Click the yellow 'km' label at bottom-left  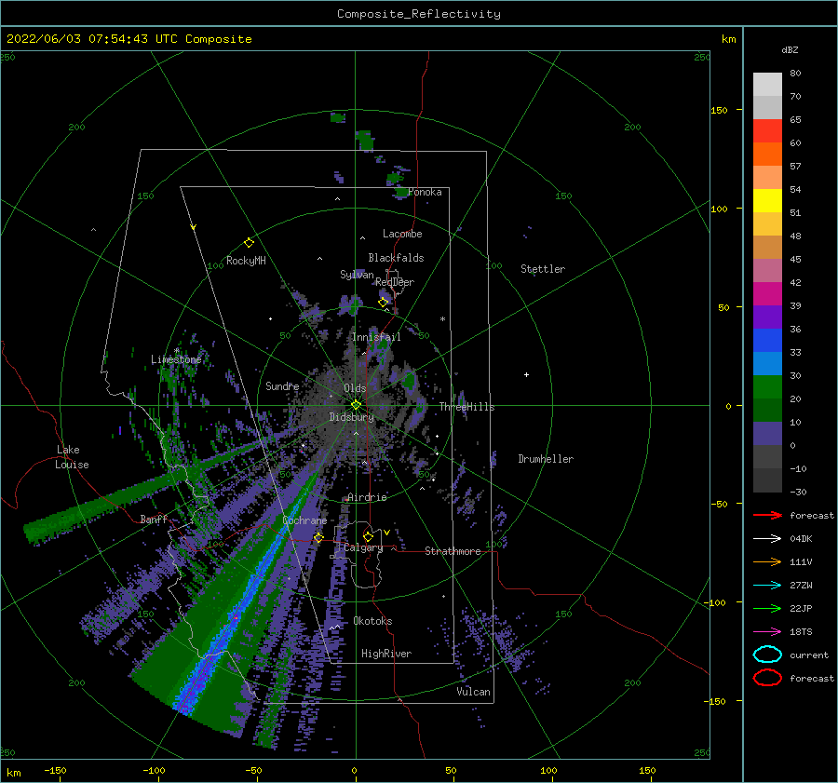tap(13, 773)
